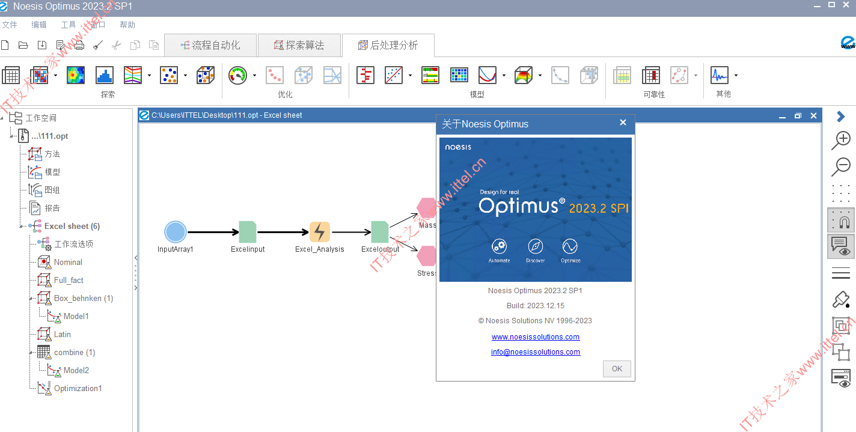This screenshot has width=856, height=432.
Task: Select Optimization1 in the workspace tree
Action: pos(78,389)
